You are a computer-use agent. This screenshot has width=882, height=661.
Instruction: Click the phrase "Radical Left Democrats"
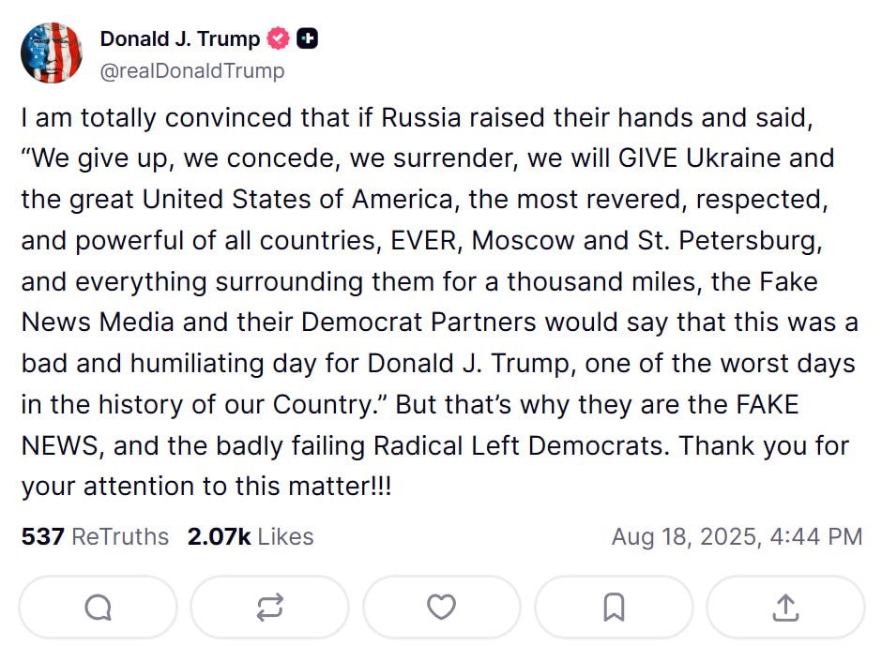point(522,445)
